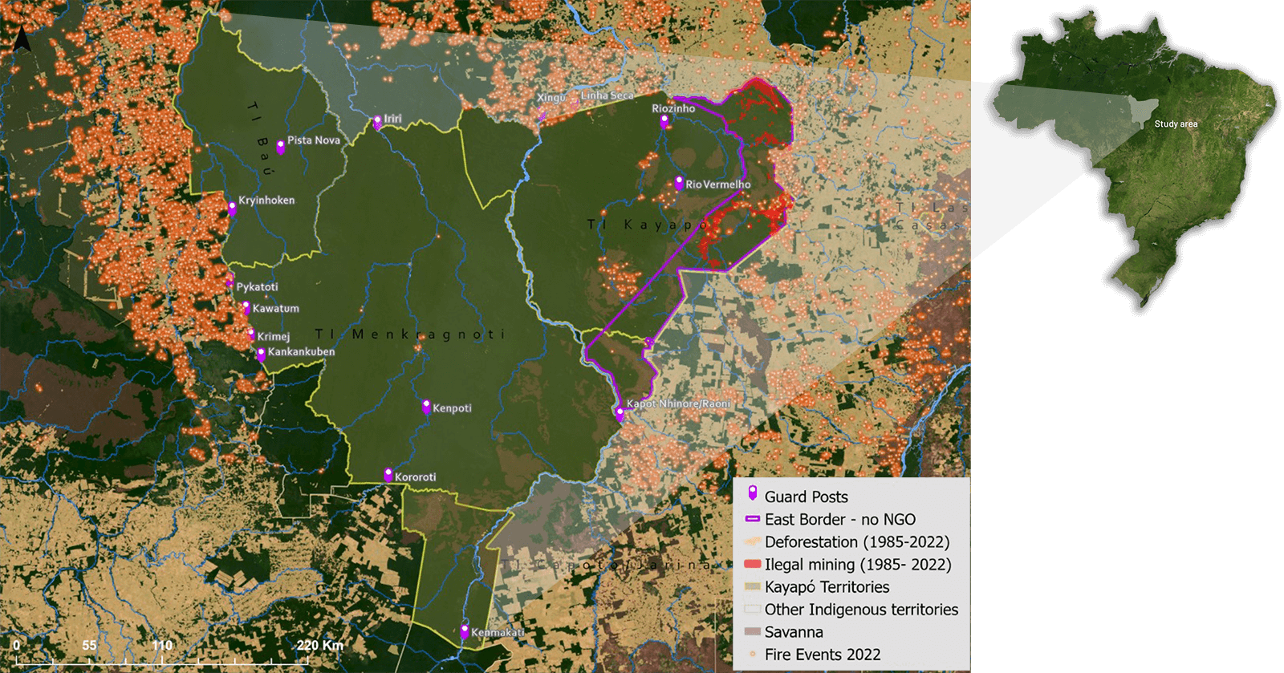Click the Deforestation legend color swatch
The width and height of the screenshot is (1284, 673).
pyautogui.click(x=753, y=541)
